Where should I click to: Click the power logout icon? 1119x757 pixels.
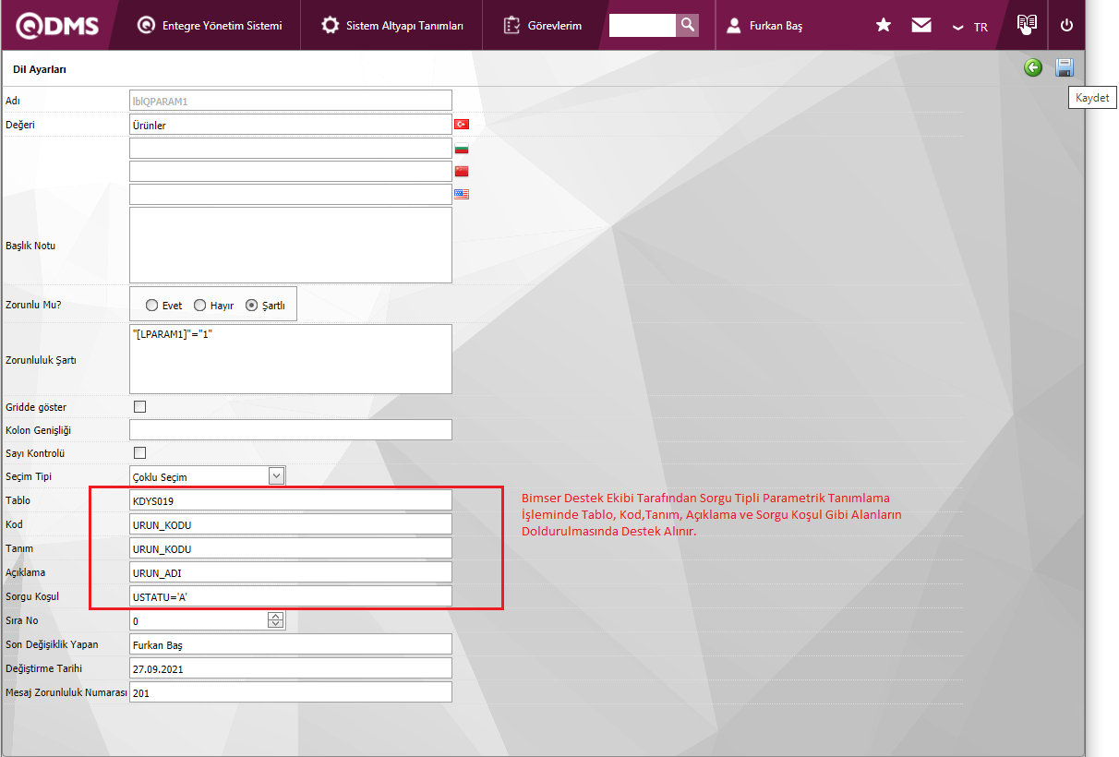tap(1066, 26)
